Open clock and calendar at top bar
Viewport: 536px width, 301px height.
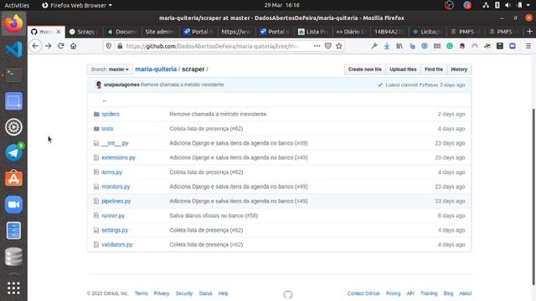[x=281, y=5]
